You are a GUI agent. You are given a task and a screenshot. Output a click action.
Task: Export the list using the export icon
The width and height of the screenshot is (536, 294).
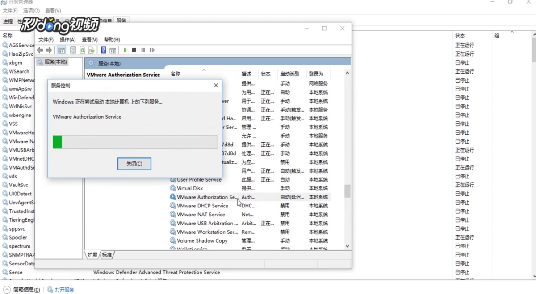click(x=91, y=50)
